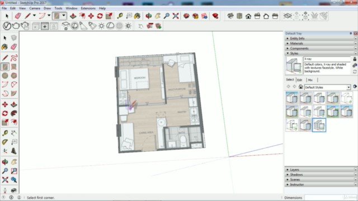Select the Orbit tool in top toolbar
This screenshot has height=201, width=358.
coord(149,16)
